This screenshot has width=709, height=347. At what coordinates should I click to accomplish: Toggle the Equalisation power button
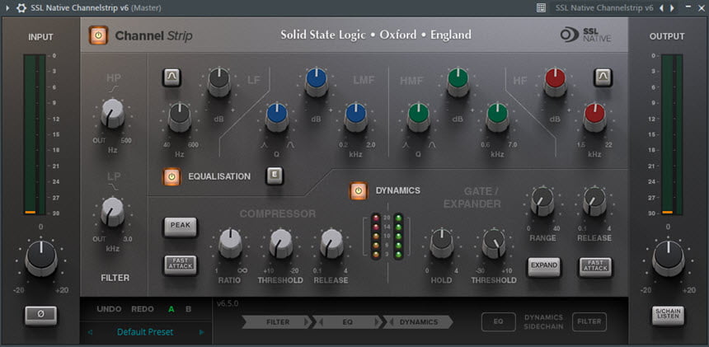(171, 176)
